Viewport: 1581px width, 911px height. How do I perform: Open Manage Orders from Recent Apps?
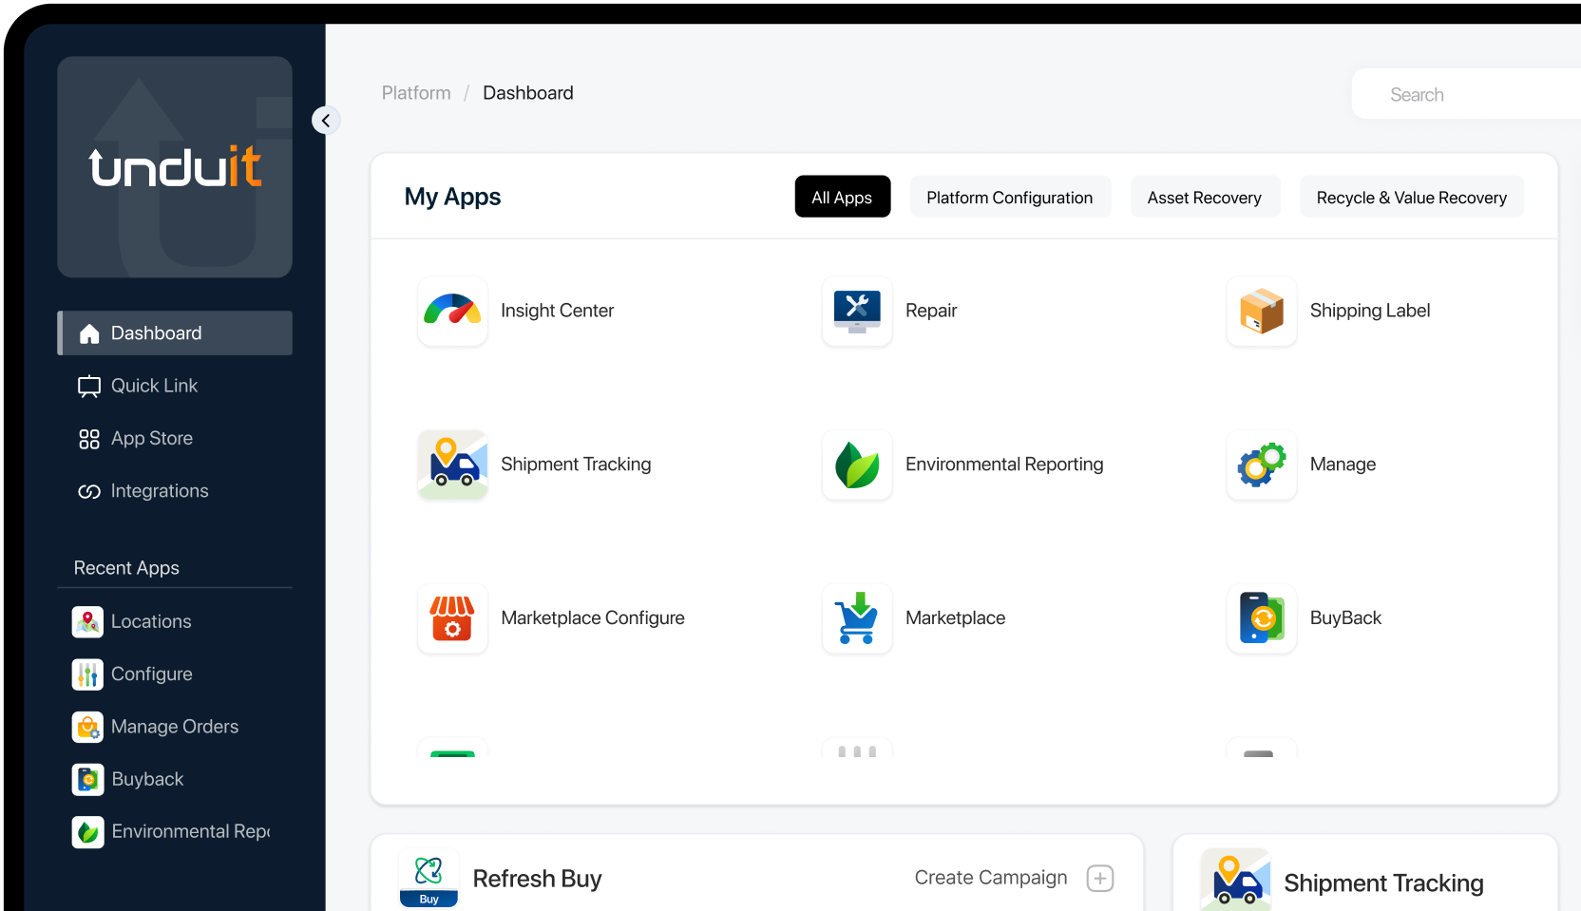pyautogui.click(x=174, y=727)
